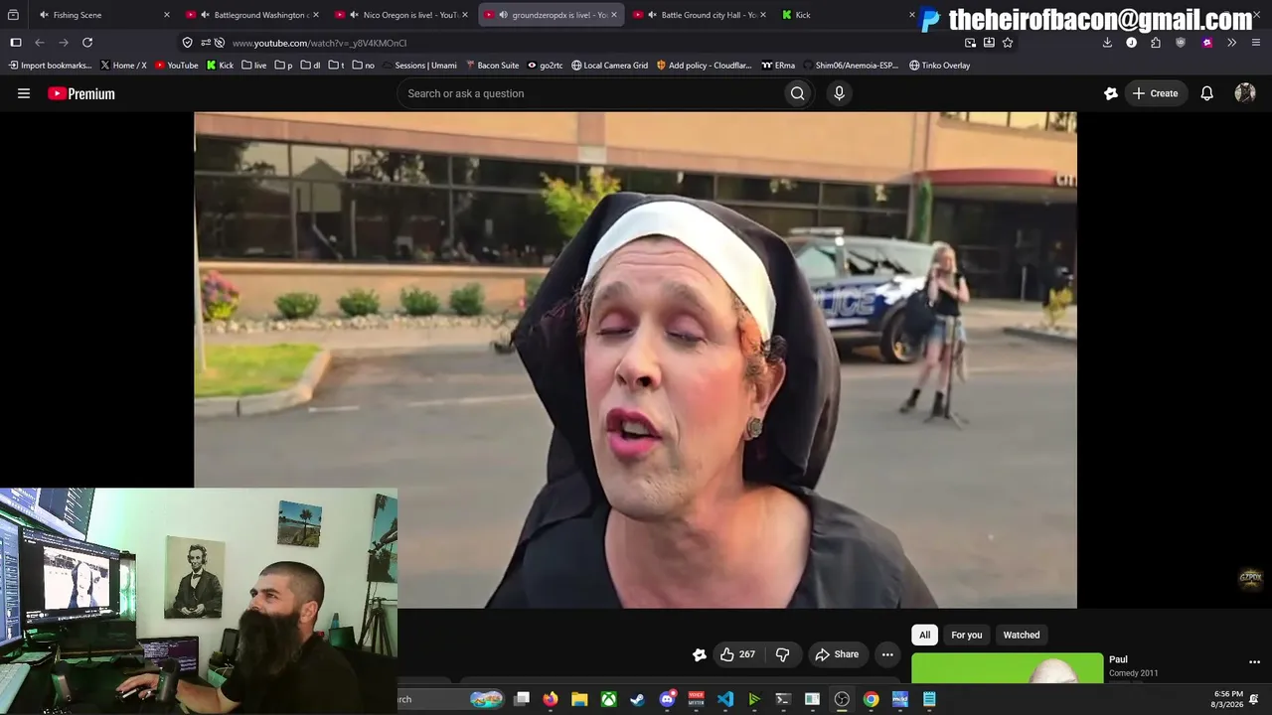The image size is (1272, 715).
Task: Go to YouTube Premium home logo
Action: (81, 93)
